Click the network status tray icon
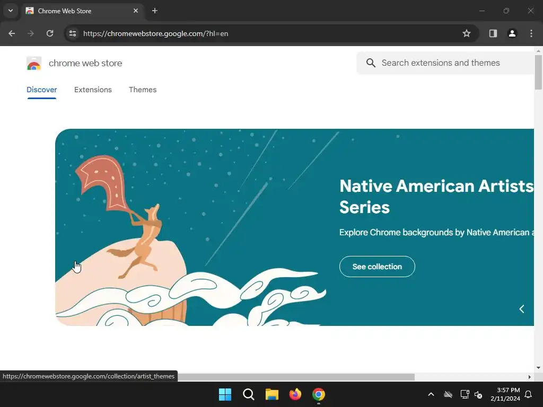The height and width of the screenshot is (407, 543). pos(465,394)
